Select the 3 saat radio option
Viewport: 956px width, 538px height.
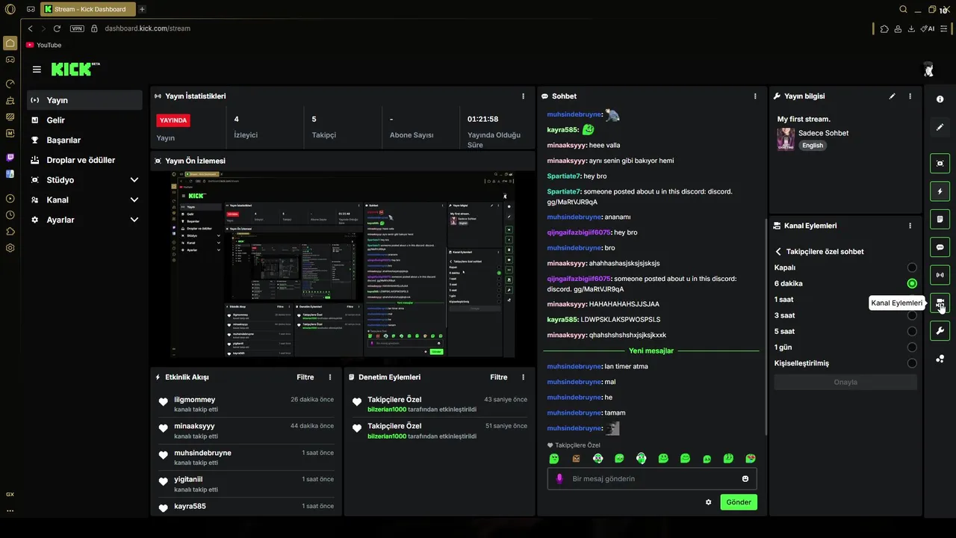[x=912, y=315]
